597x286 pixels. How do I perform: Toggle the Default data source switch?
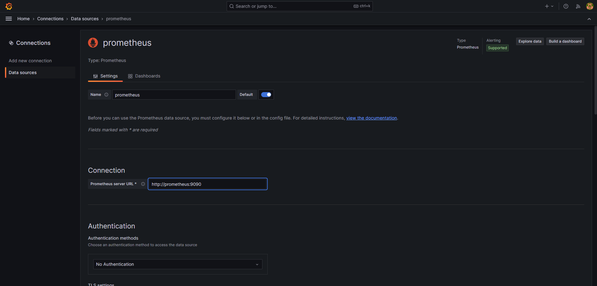[266, 95]
